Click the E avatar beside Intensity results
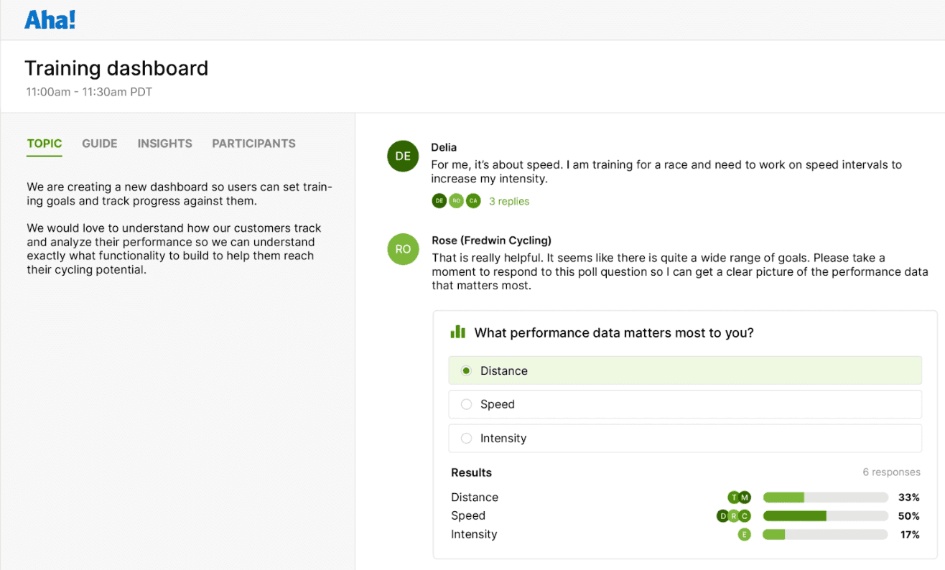Image resolution: width=945 pixels, height=570 pixels. [745, 534]
